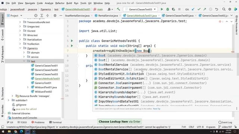Collapse all in the Project panel
This screenshot has height=134, width=239.
47,16
